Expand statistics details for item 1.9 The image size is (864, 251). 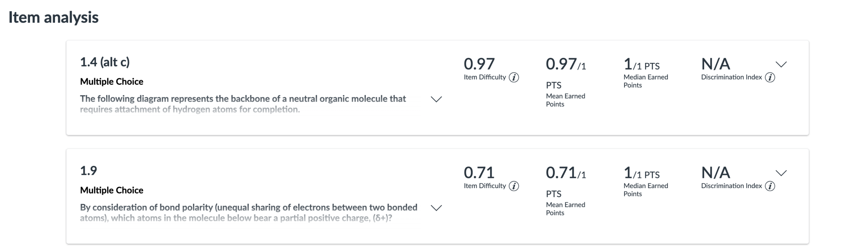click(781, 173)
